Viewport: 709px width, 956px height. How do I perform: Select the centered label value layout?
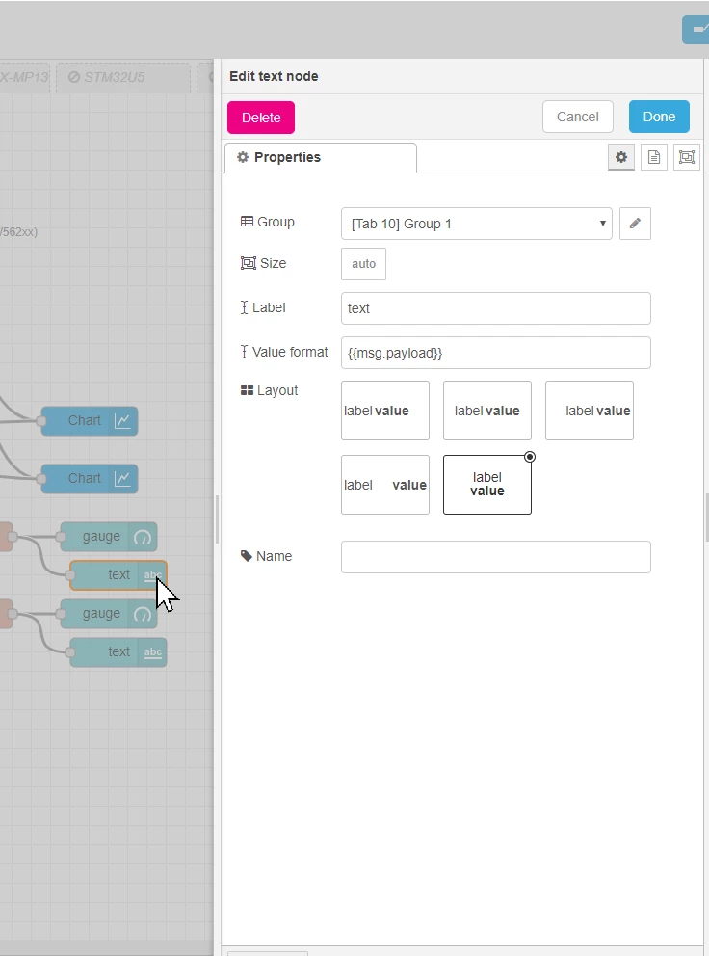coord(487,411)
